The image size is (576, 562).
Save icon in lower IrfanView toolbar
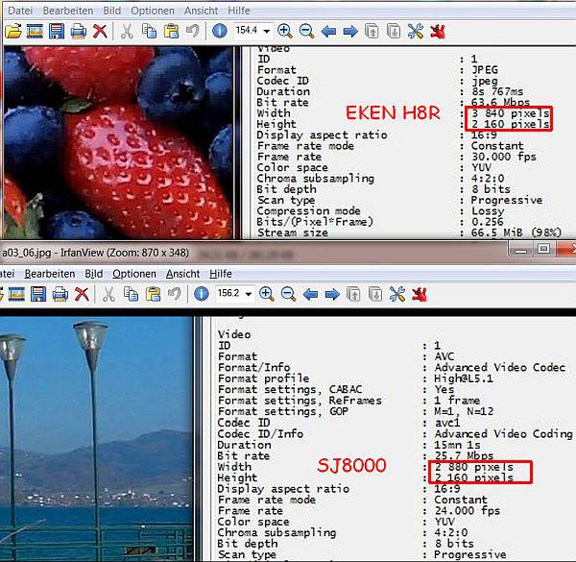pos(38,294)
